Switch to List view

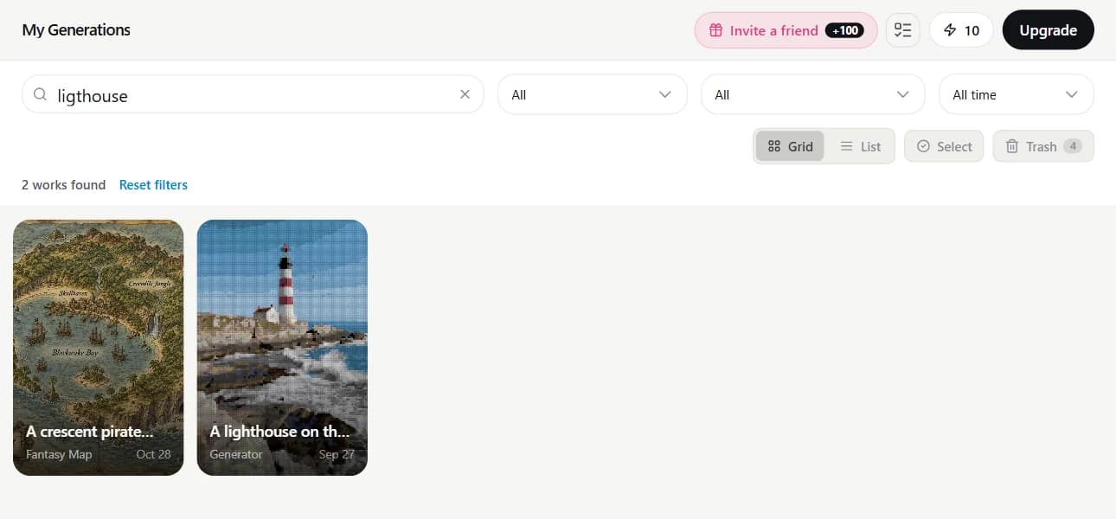860,146
